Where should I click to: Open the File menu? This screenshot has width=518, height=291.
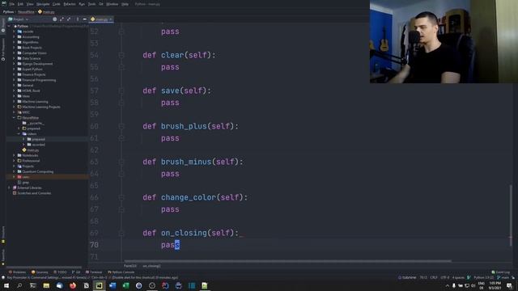[12, 4]
